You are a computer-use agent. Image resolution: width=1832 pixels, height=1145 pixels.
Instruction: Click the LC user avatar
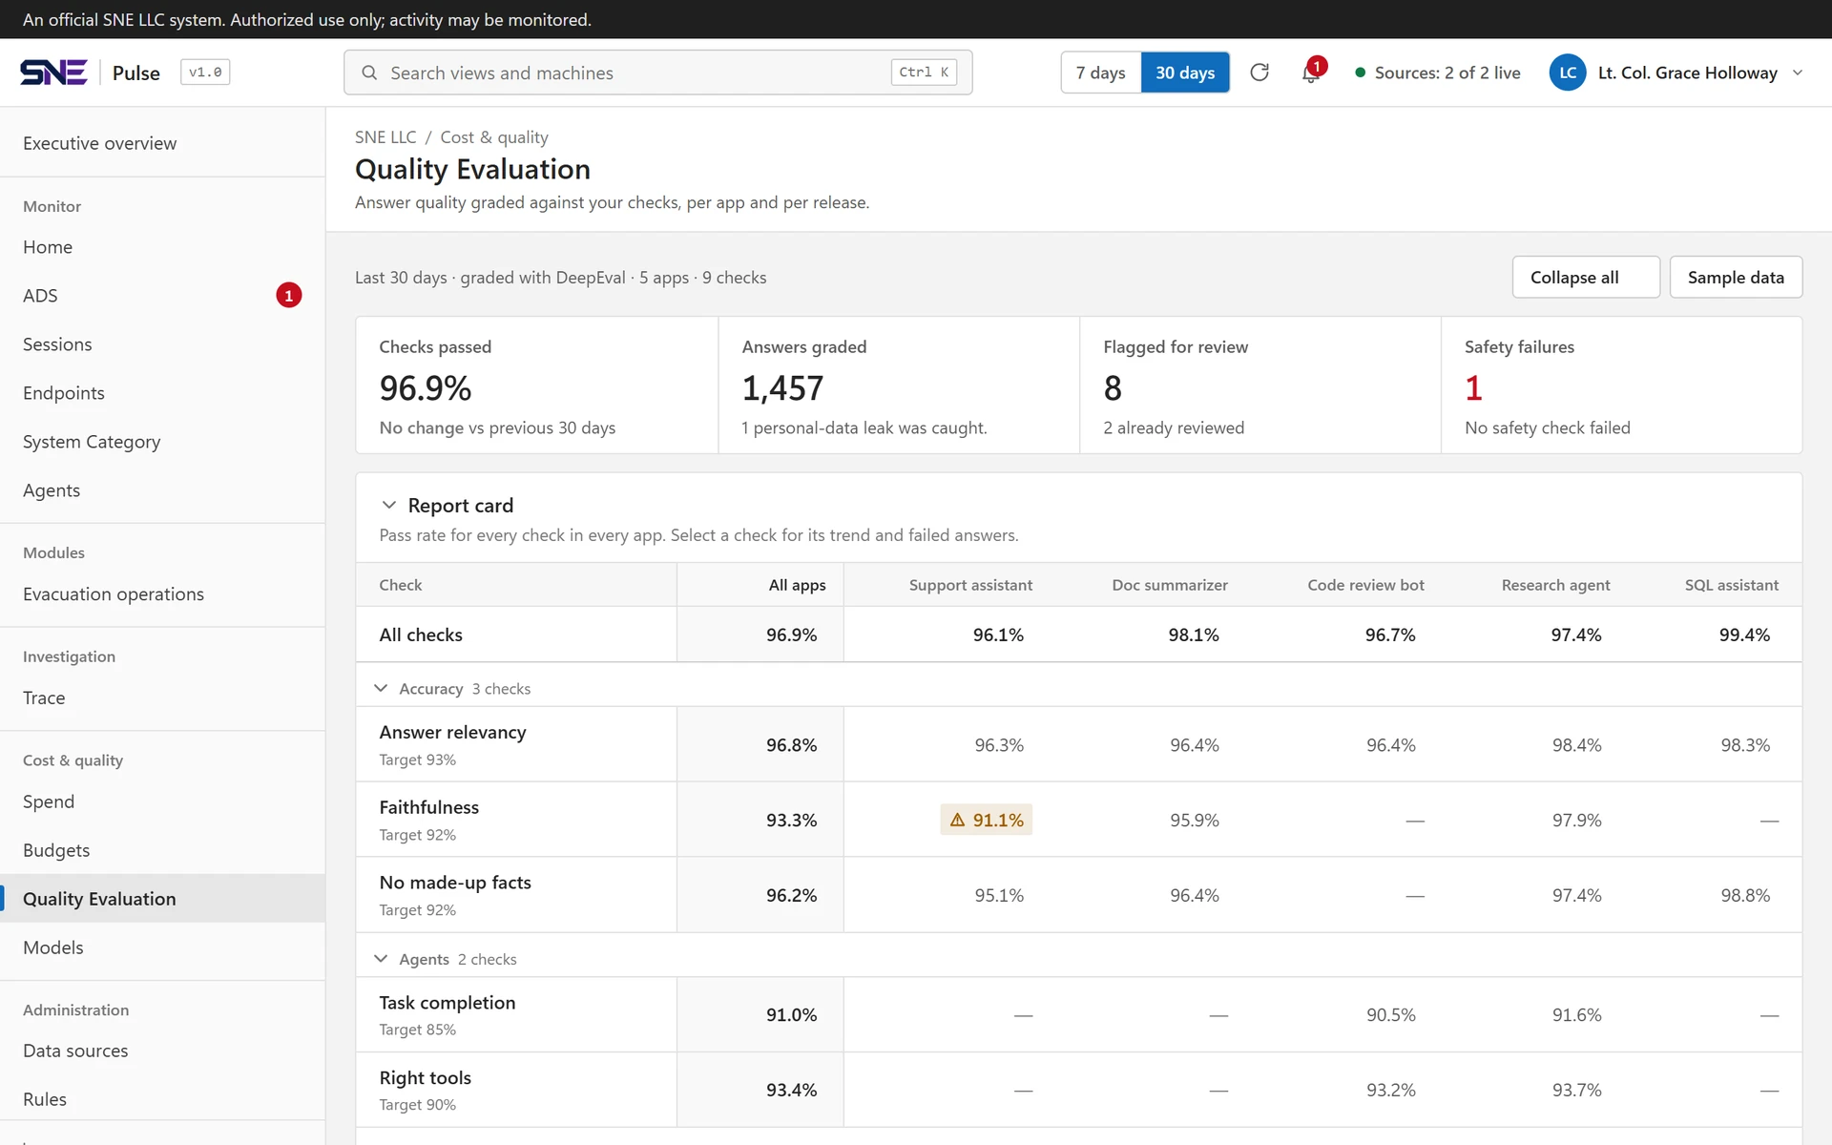[1568, 73]
